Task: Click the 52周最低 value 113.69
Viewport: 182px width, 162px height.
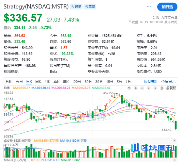Action: click(x=27, y=54)
